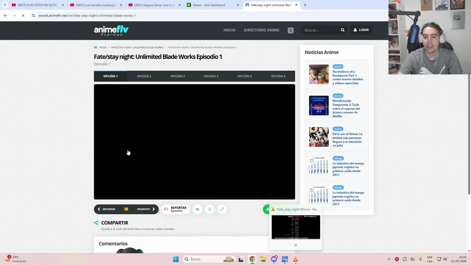Open breadcrumb link Fate/stay night: Unlimited Blade Works
Screen dimensions: 471x265
click(x=137, y=47)
